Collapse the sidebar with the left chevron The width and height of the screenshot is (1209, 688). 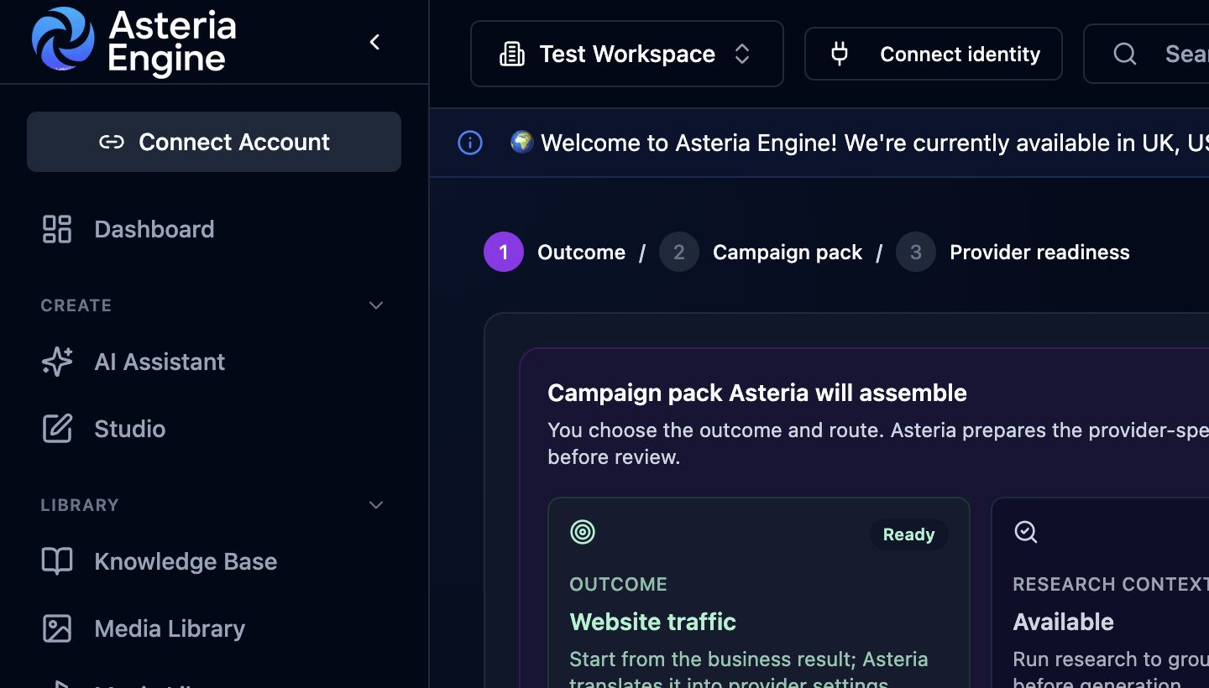point(374,42)
